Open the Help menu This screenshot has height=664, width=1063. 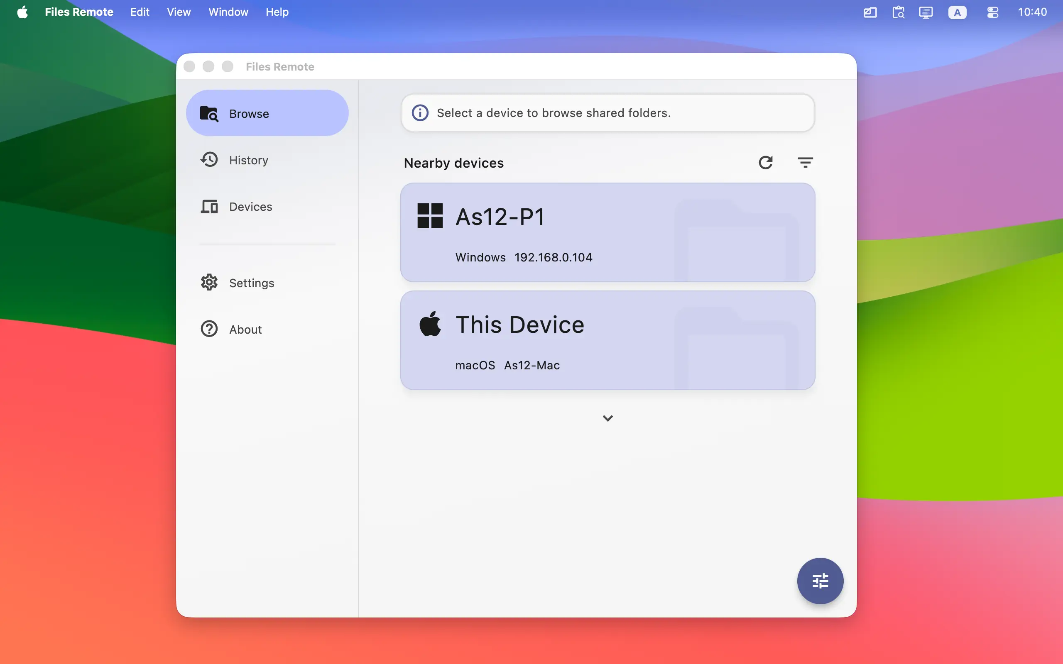click(277, 12)
